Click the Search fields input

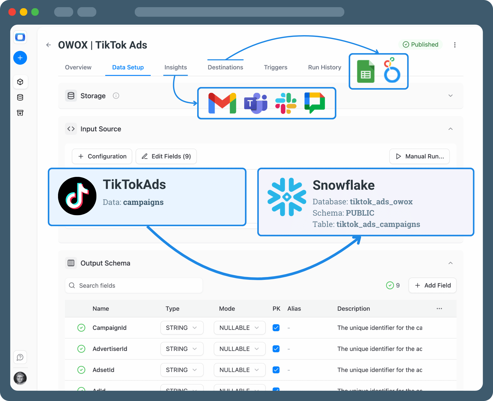pyautogui.click(x=134, y=285)
